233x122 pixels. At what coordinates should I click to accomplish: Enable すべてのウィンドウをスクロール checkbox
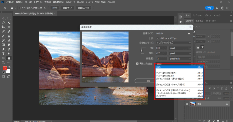[20, 8]
